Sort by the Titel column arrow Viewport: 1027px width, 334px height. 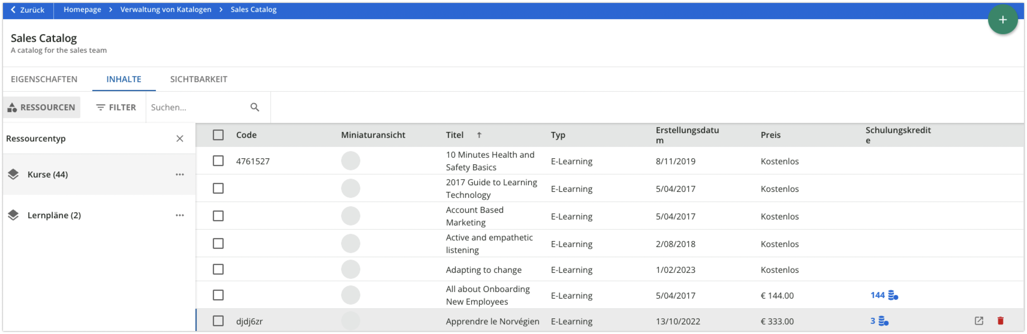click(479, 135)
